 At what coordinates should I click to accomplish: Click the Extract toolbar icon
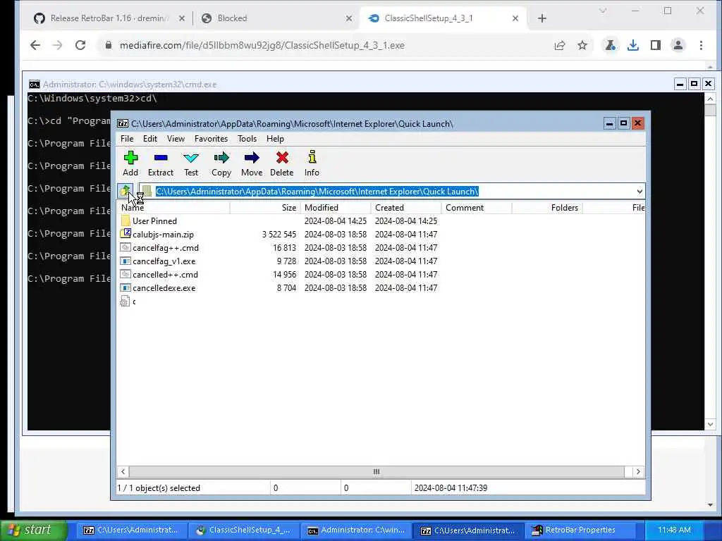click(x=161, y=158)
